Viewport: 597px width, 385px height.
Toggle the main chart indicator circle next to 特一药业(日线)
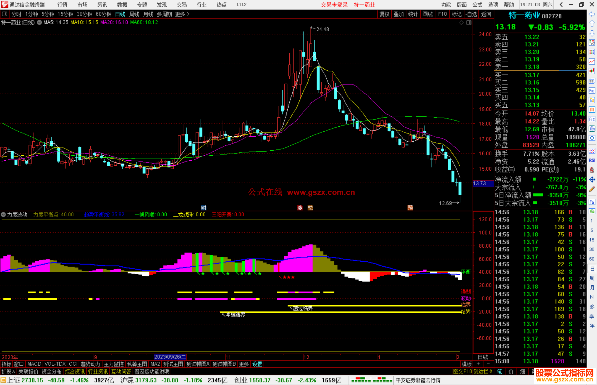pyautogui.click(x=40, y=22)
